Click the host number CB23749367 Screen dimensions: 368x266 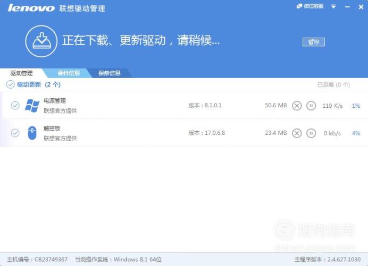pos(51,260)
